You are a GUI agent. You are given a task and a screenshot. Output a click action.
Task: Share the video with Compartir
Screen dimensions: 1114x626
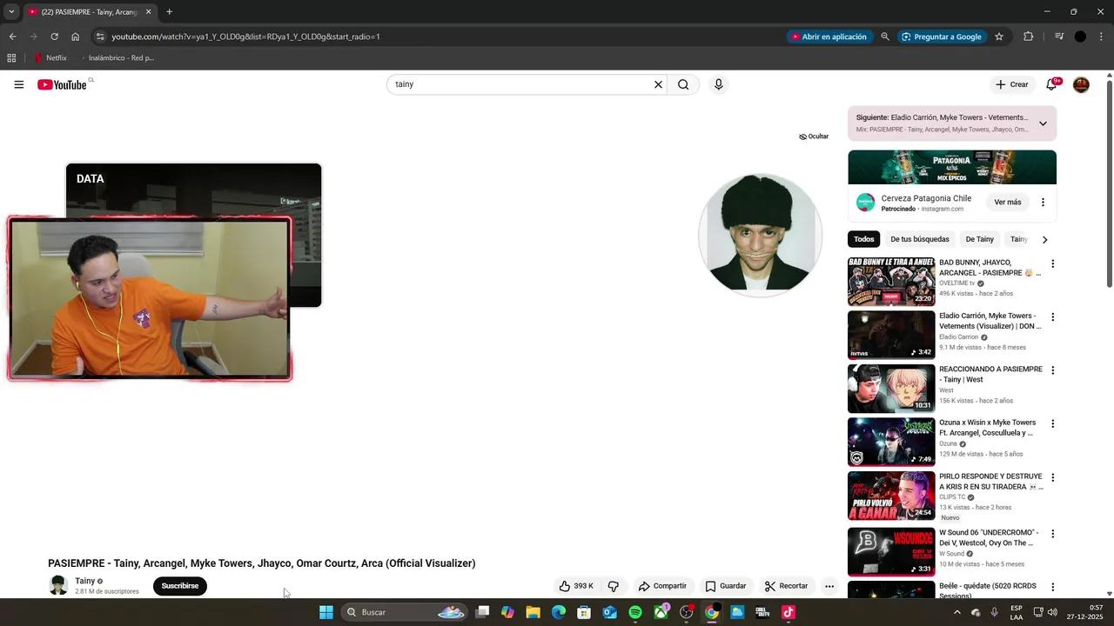click(x=662, y=586)
